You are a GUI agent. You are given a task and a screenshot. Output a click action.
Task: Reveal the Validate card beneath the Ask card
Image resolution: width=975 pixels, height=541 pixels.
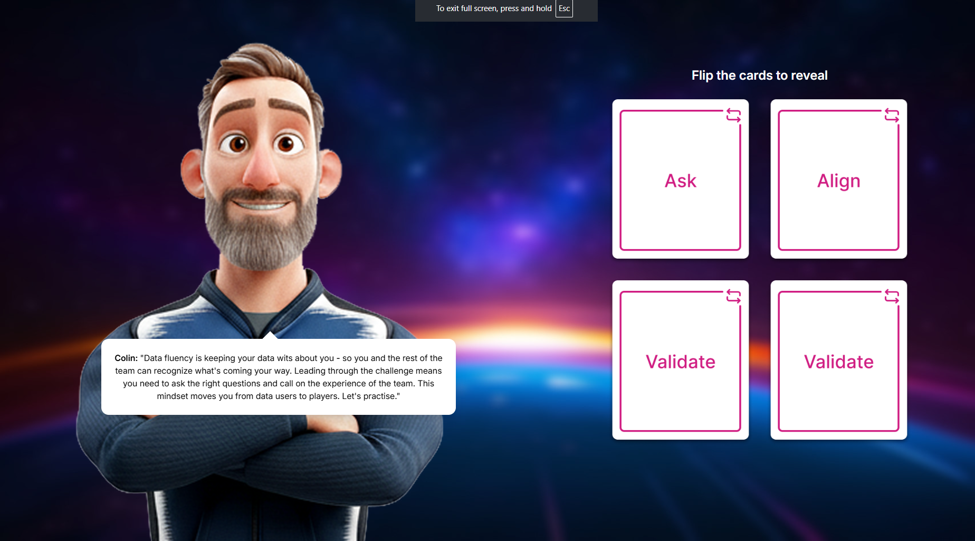pos(680,362)
